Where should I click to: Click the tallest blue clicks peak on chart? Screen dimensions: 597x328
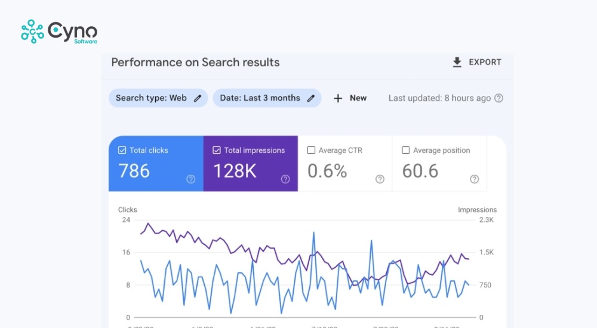click(313, 233)
